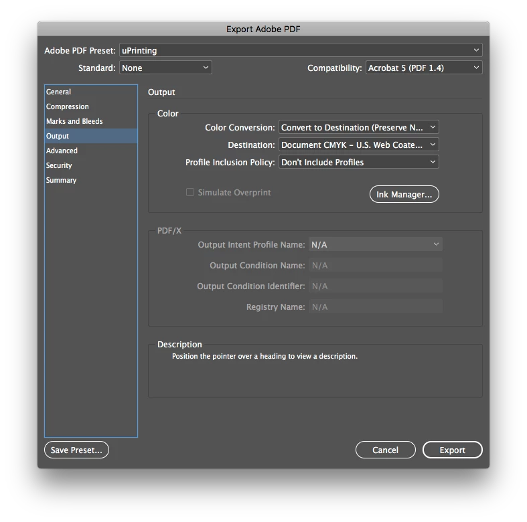Open the Compatibility dropdown showing Acrobat 5

tap(424, 68)
